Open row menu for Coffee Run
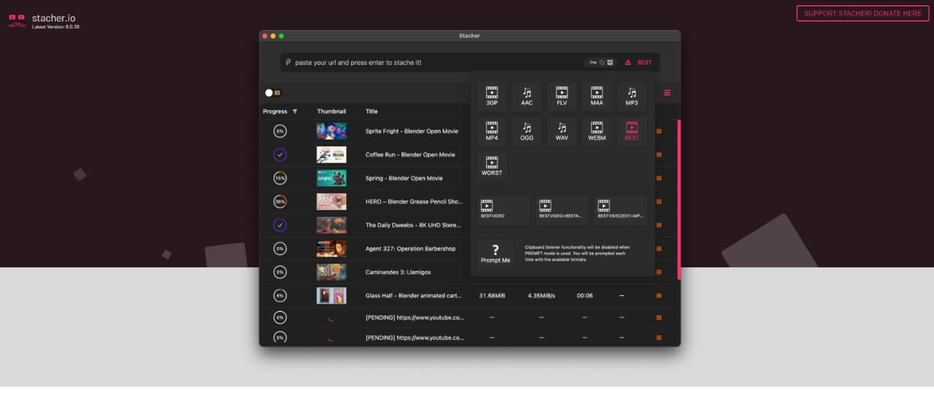The image size is (934, 398). tap(659, 155)
